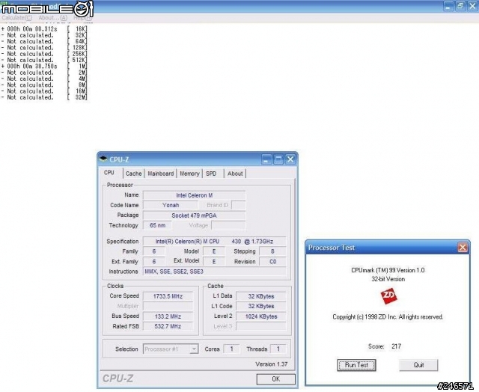Minimize the Super PI main window
Viewport: 479px width, 392px height.
click(448, 6)
